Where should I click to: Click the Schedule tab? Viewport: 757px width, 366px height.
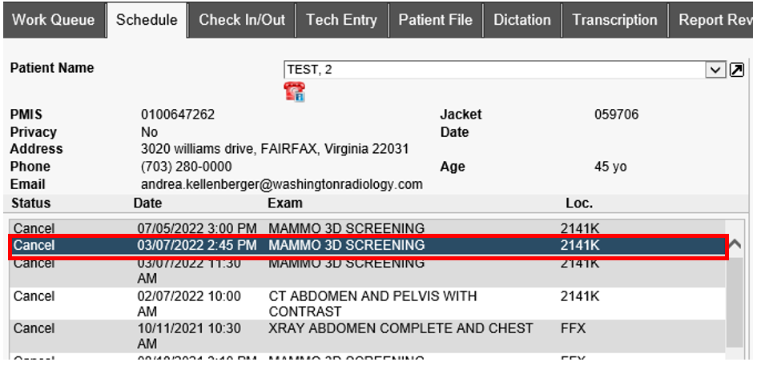(147, 20)
